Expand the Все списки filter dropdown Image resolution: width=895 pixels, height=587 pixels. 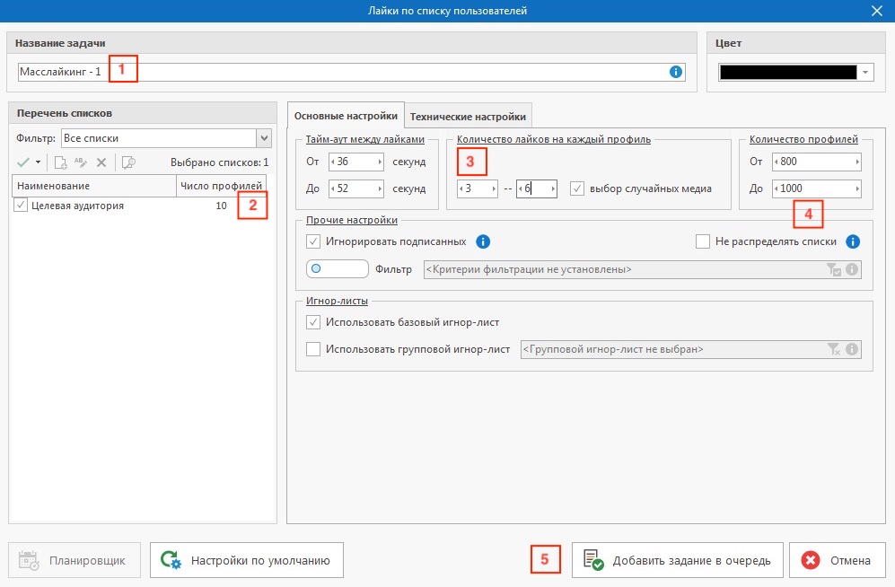264,138
